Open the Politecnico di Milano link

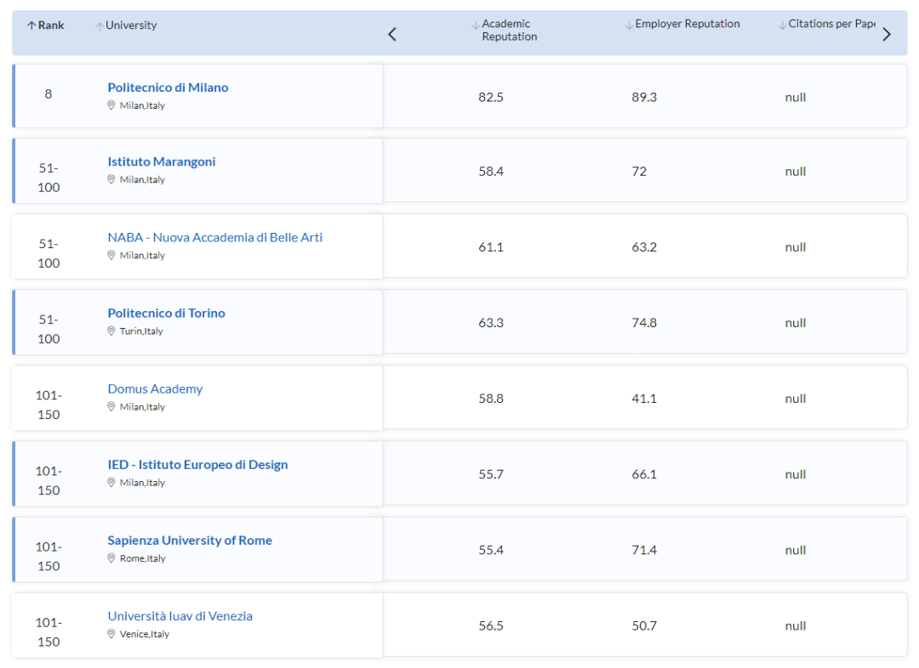point(168,88)
